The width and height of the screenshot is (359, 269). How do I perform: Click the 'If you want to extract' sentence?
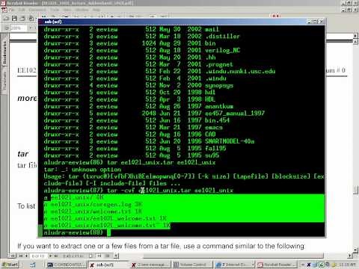pos(161,246)
